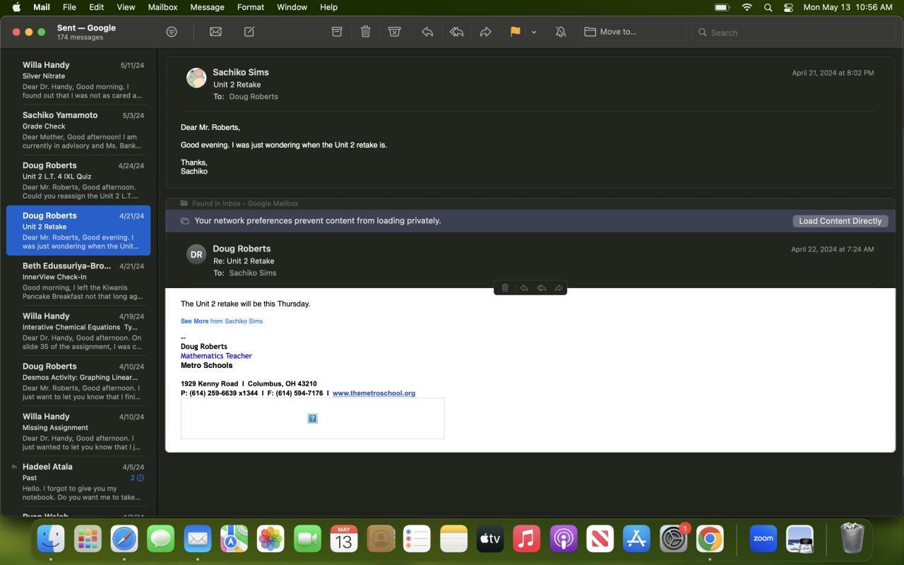The height and width of the screenshot is (565, 904).
Task: Click the filter messages icon
Action: pos(171,32)
